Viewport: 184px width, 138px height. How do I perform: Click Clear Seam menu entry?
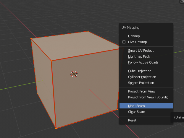(146, 112)
